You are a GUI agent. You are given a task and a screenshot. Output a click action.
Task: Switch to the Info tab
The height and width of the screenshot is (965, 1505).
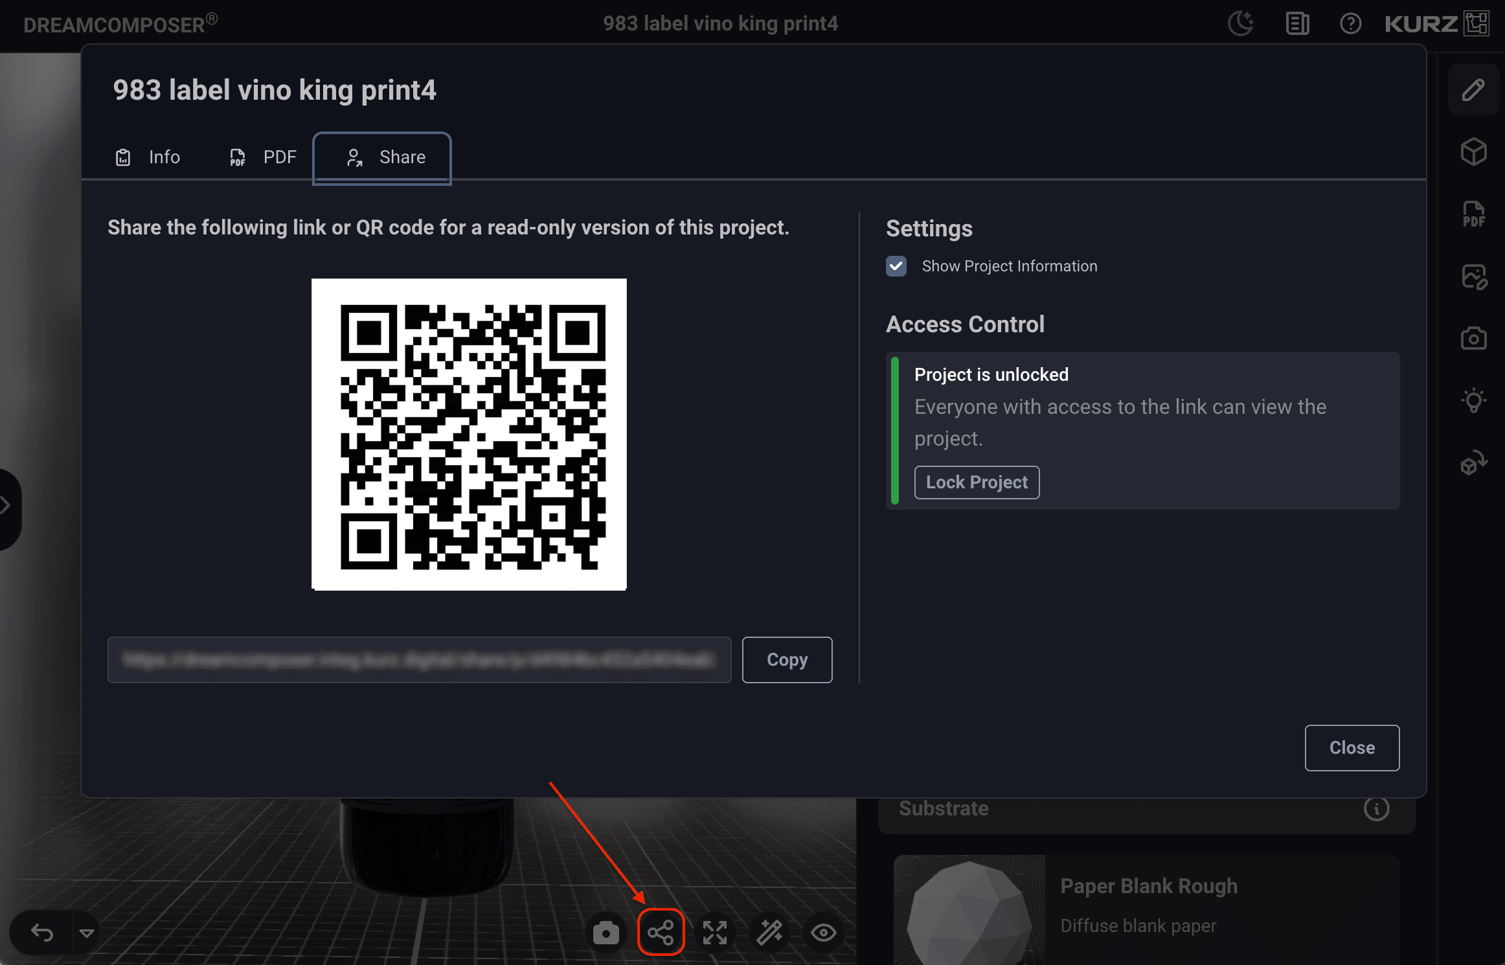tap(148, 157)
